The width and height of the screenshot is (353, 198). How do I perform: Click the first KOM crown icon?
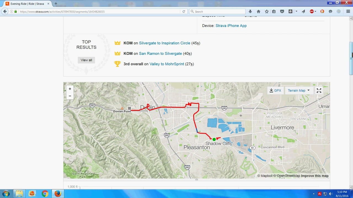(117, 43)
